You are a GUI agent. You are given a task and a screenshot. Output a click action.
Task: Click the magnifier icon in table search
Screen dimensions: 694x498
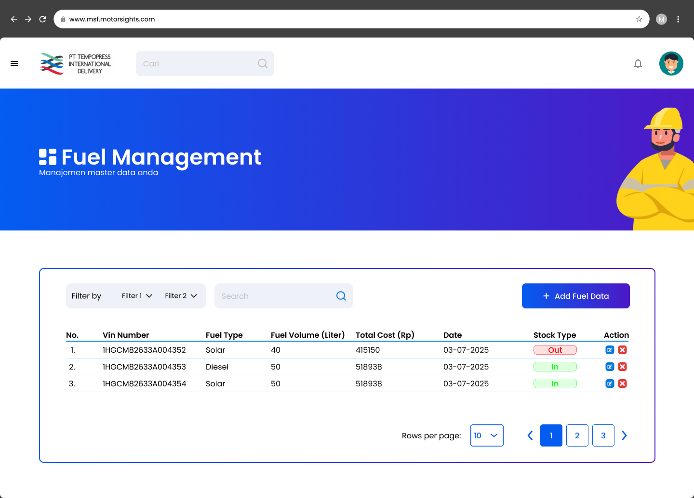[341, 296]
